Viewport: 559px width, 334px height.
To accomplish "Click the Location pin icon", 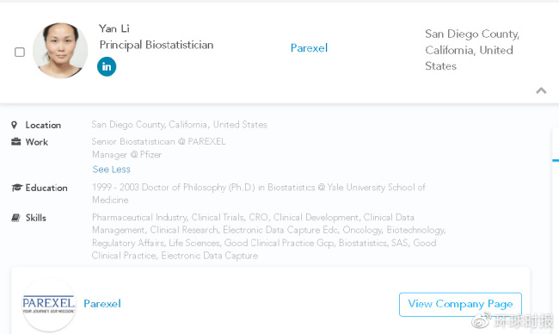I will [15, 125].
